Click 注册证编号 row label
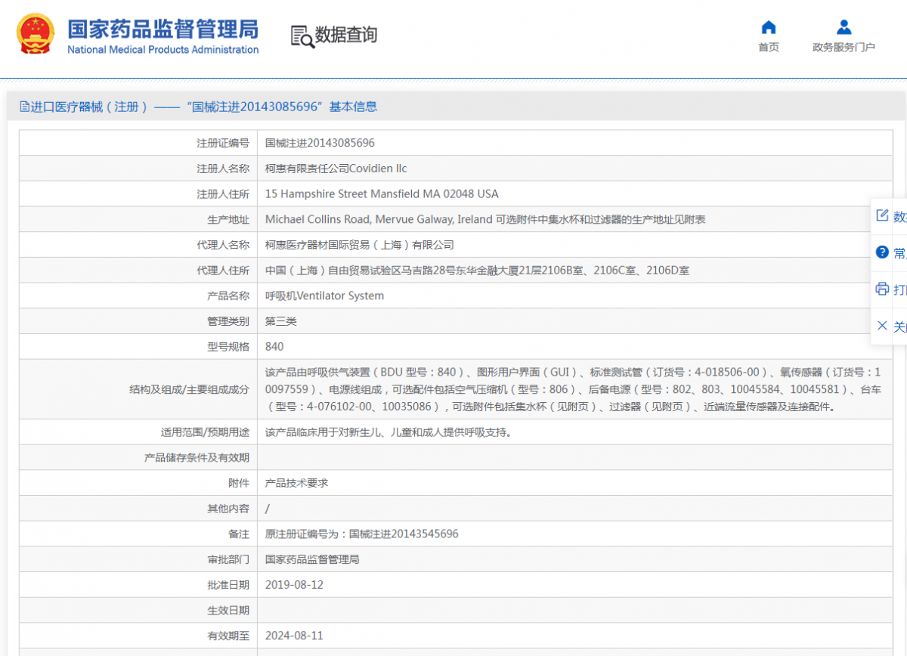This screenshot has height=656, width=907. (x=223, y=143)
